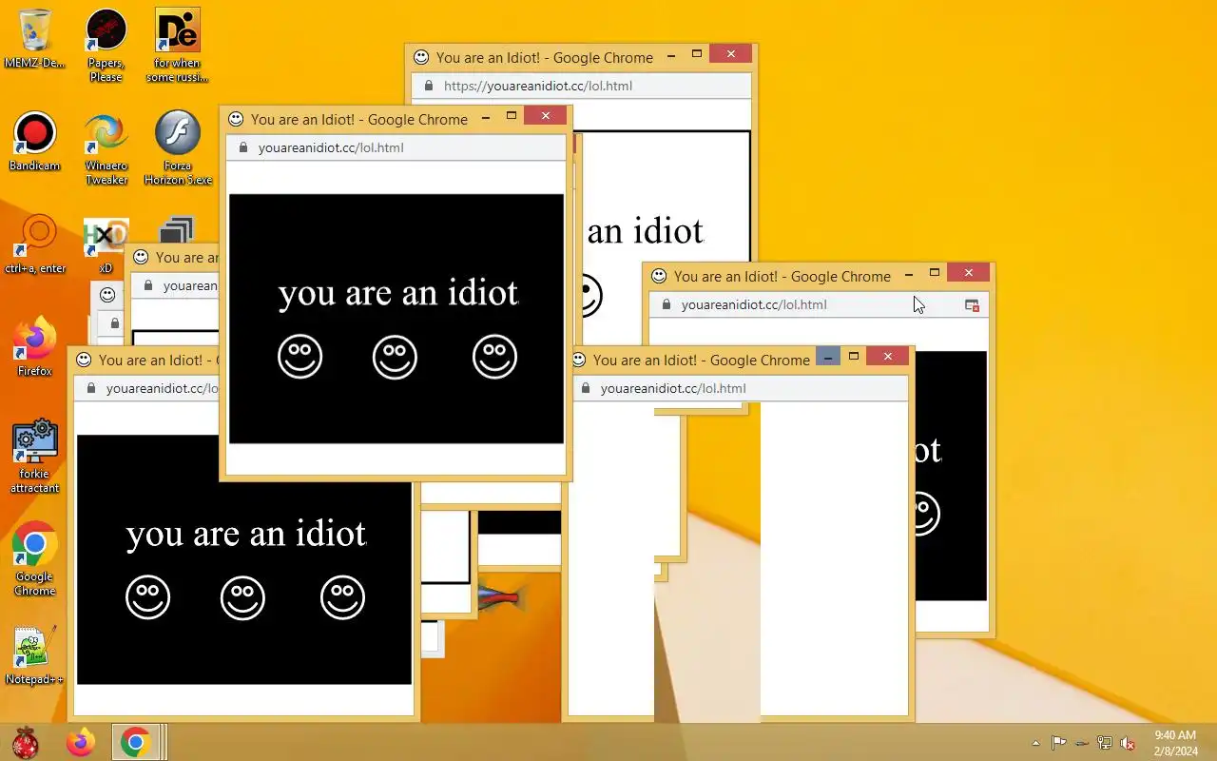Click the last smiley in the lowest-left popup
This screenshot has width=1217, height=761.
(x=342, y=597)
